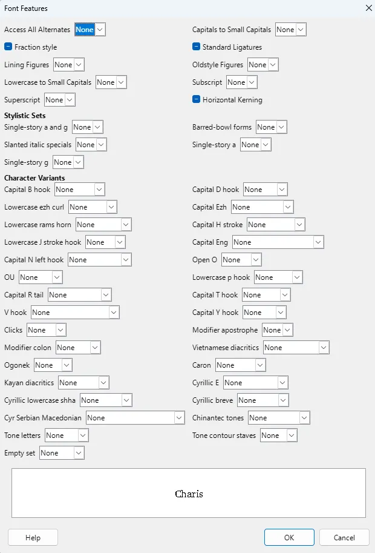
Task: Toggle the Horizontal Kerning checkbox
Action: pos(197,99)
